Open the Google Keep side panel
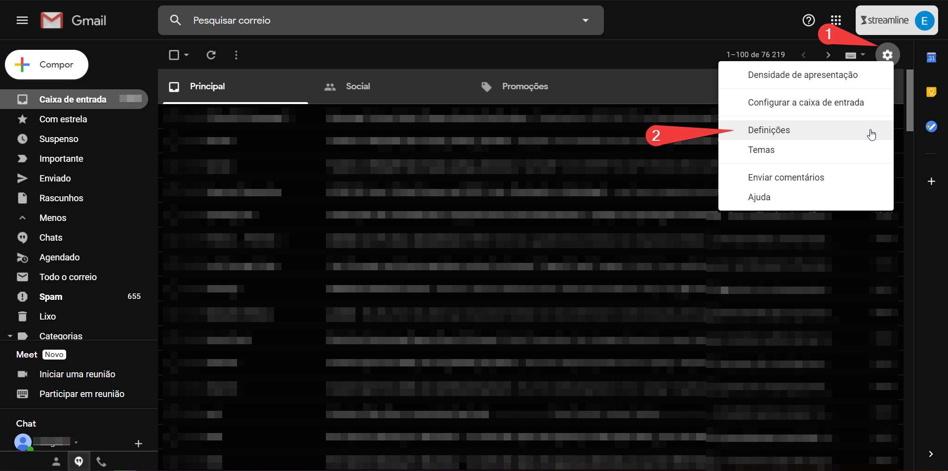This screenshot has width=948, height=471. [x=931, y=92]
